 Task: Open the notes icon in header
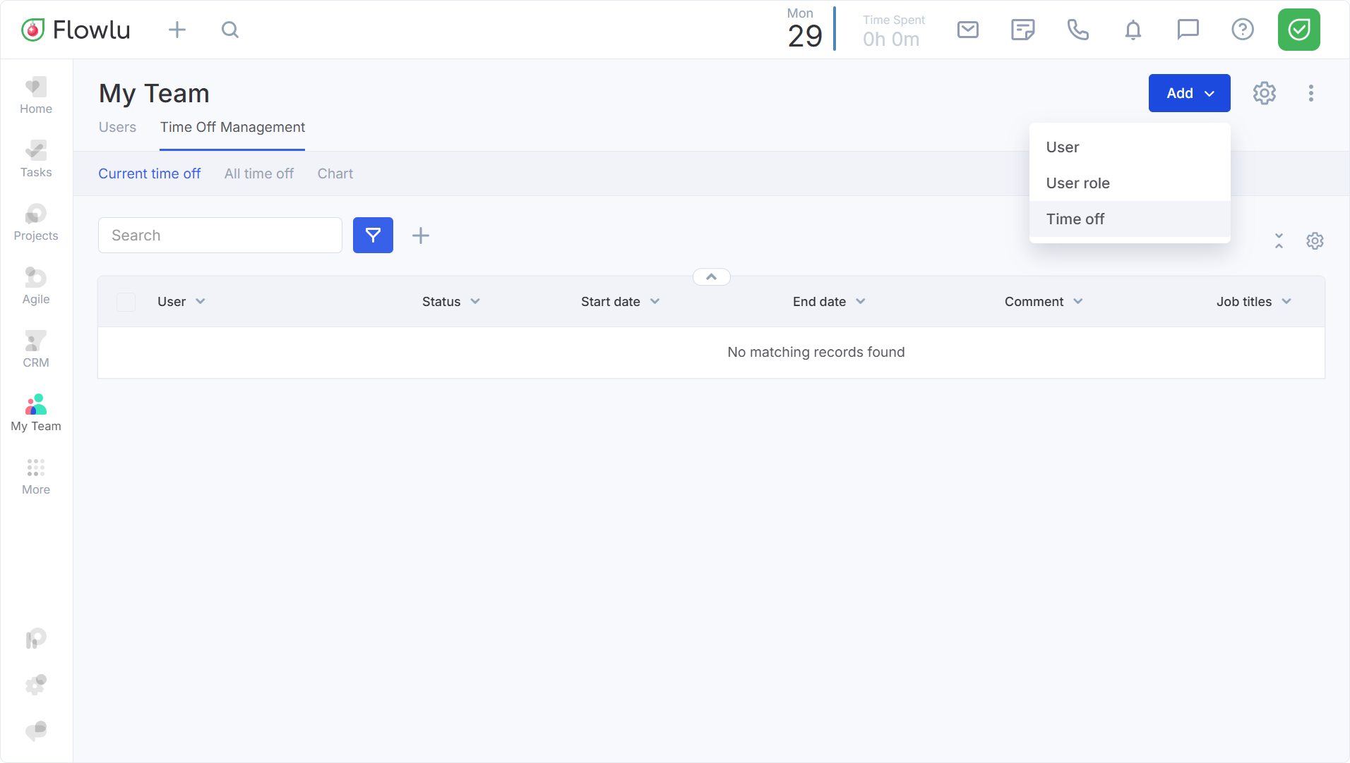click(x=1022, y=30)
